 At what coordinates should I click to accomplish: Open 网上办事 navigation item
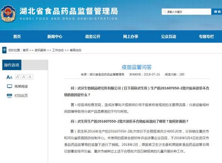point(131,36)
